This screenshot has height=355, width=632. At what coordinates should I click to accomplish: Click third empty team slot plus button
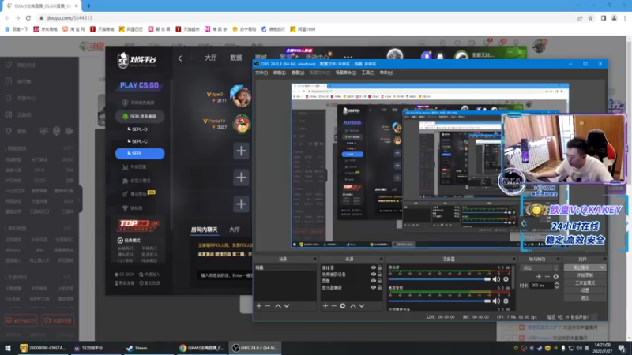241,204
